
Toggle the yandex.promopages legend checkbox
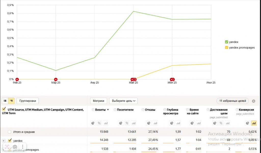226,48
